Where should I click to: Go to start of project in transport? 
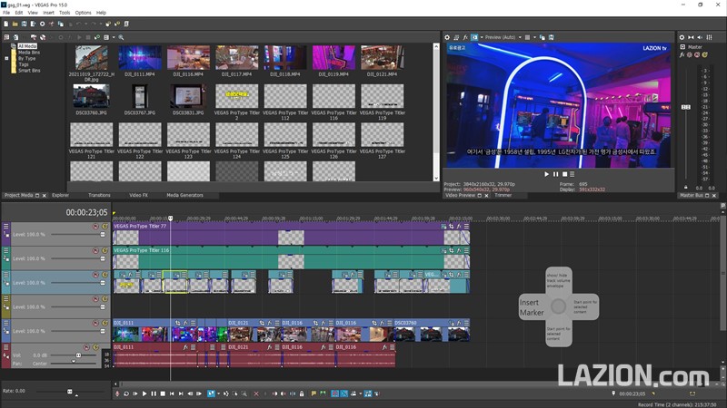coord(172,393)
